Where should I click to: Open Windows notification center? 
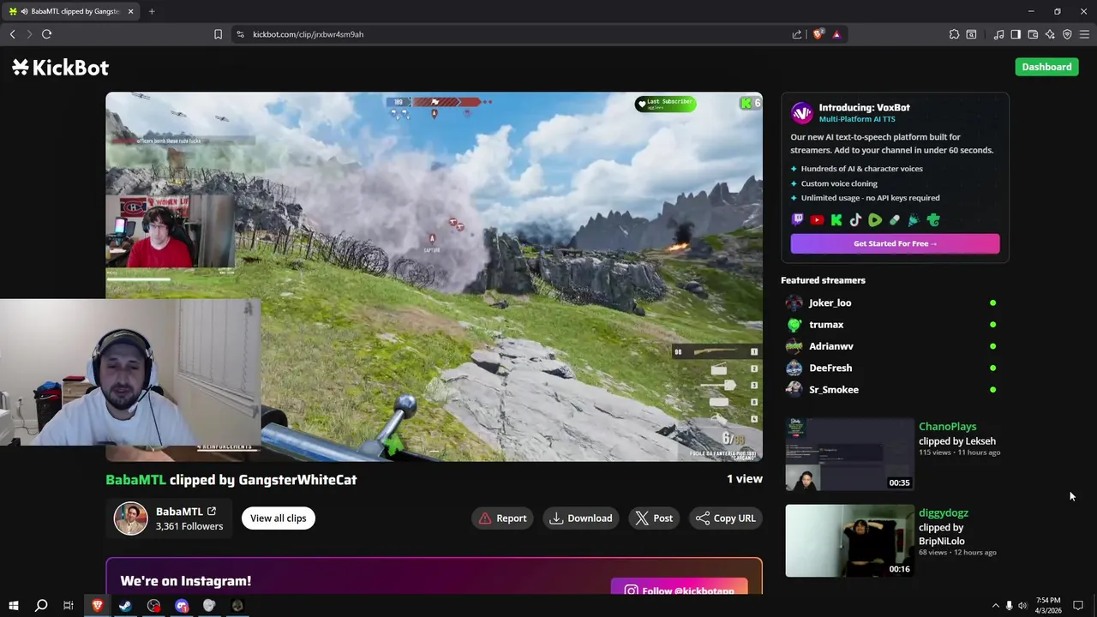pos(1078,606)
